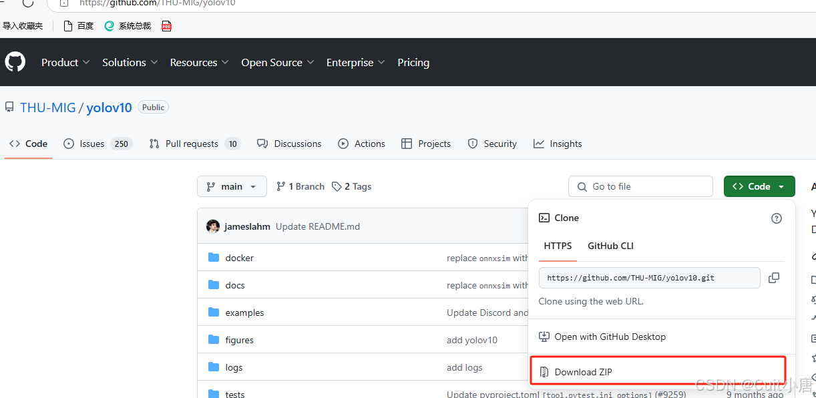Open the jameslahm author profile link
The width and height of the screenshot is (816, 398).
pyautogui.click(x=247, y=226)
